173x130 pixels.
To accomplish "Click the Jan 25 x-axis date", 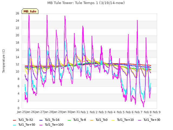I will tap(21, 112).
